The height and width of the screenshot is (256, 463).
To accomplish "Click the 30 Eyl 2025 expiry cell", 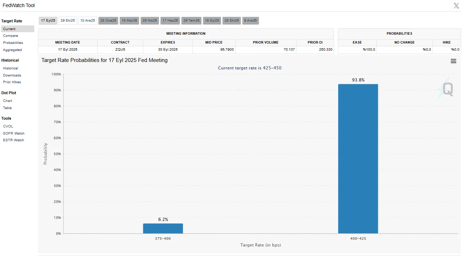I will click(x=168, y=50).
